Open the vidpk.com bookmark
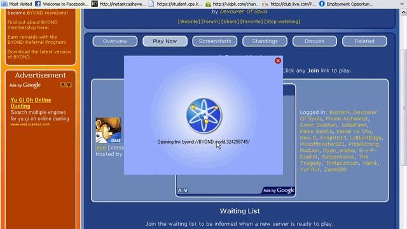This screenshot has width=407, height=229. coord(232,4)
